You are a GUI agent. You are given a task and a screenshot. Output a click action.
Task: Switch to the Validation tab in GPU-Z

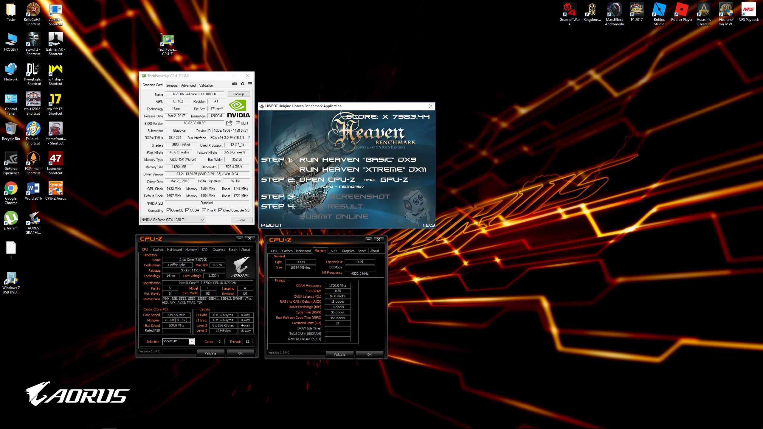tap(206, 85)
